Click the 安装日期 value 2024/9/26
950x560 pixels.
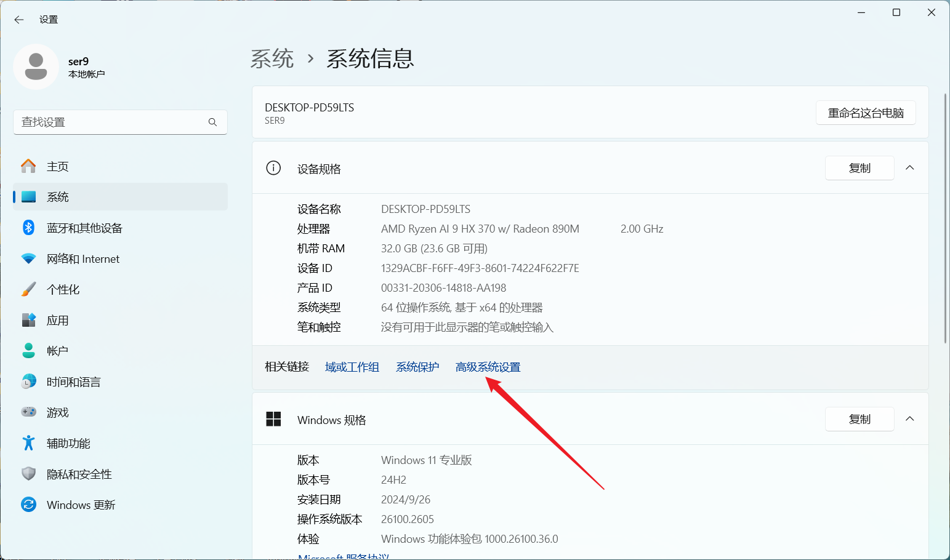[x=406, y=500]
